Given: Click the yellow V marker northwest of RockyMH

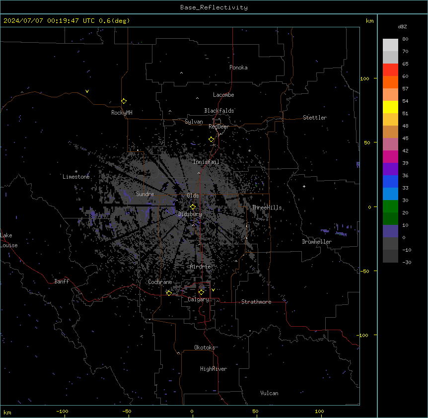Looking at the screenshot, I should point(87,91).
